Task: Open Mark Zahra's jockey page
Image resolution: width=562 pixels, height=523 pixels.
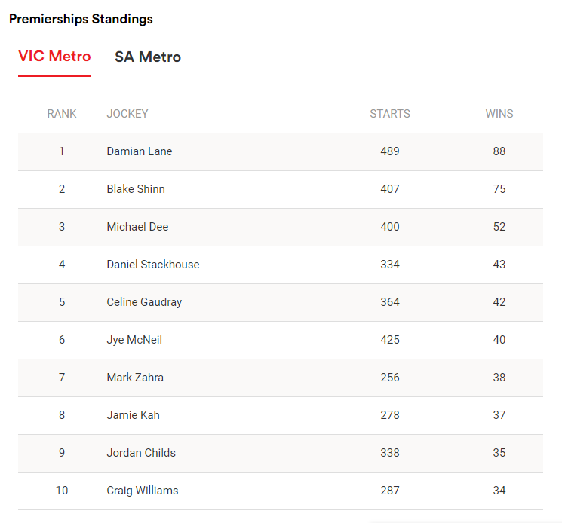Action: [135, 378]
